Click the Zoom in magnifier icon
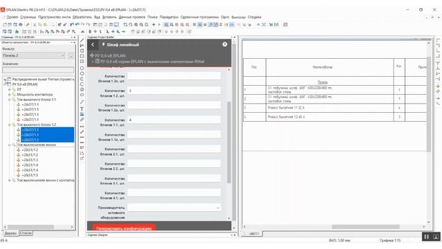Image resolution: width=442 pixels, height=249 pixels. [136, 25]
